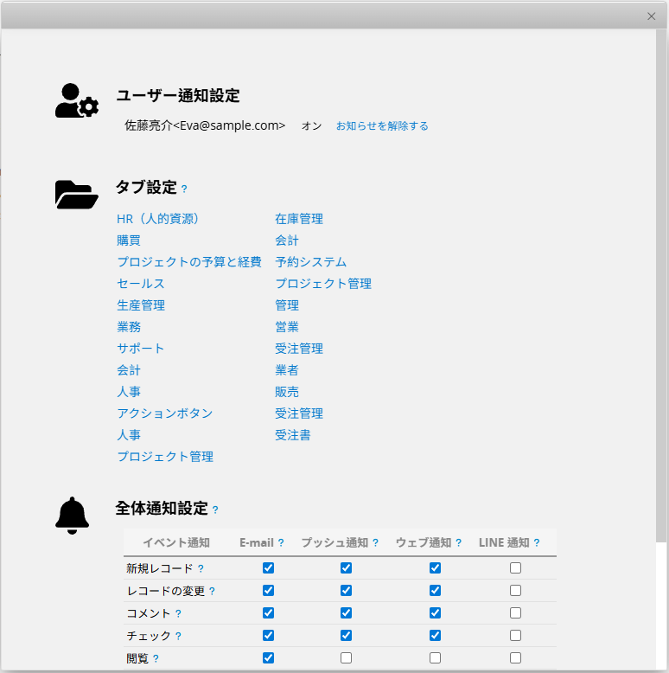Open help icon beside コメント
669x673 pixels.
[178, 614]
